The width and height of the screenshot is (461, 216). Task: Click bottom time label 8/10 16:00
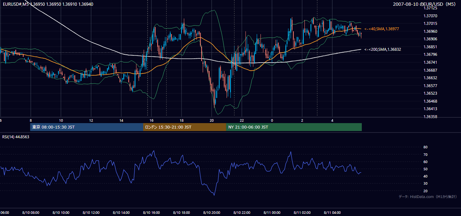[152, 213]
